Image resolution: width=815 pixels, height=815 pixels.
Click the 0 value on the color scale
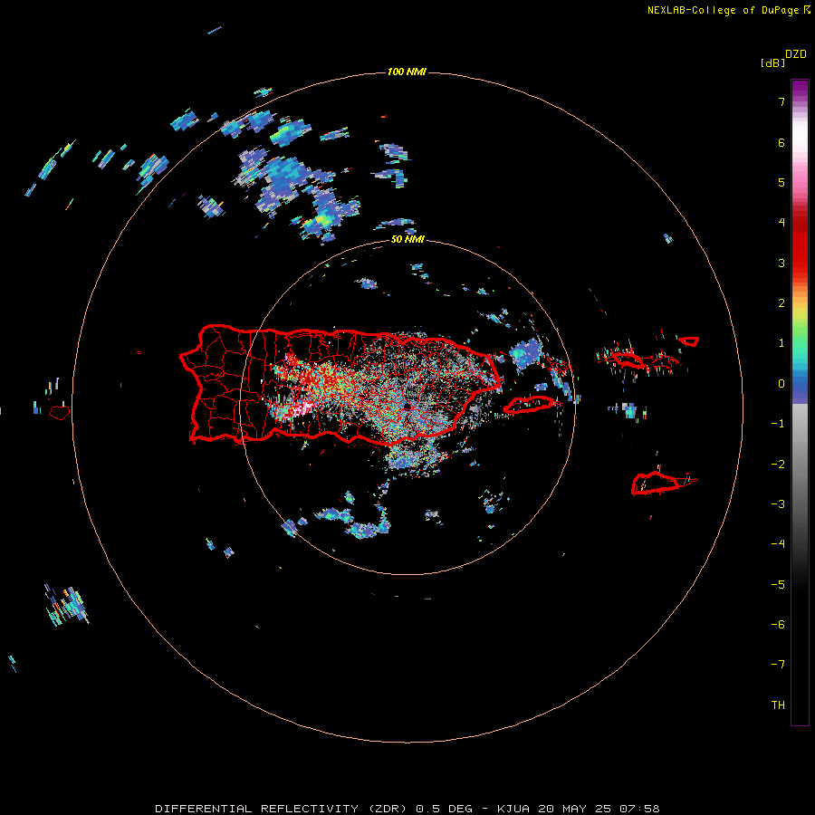pos(781,384)
